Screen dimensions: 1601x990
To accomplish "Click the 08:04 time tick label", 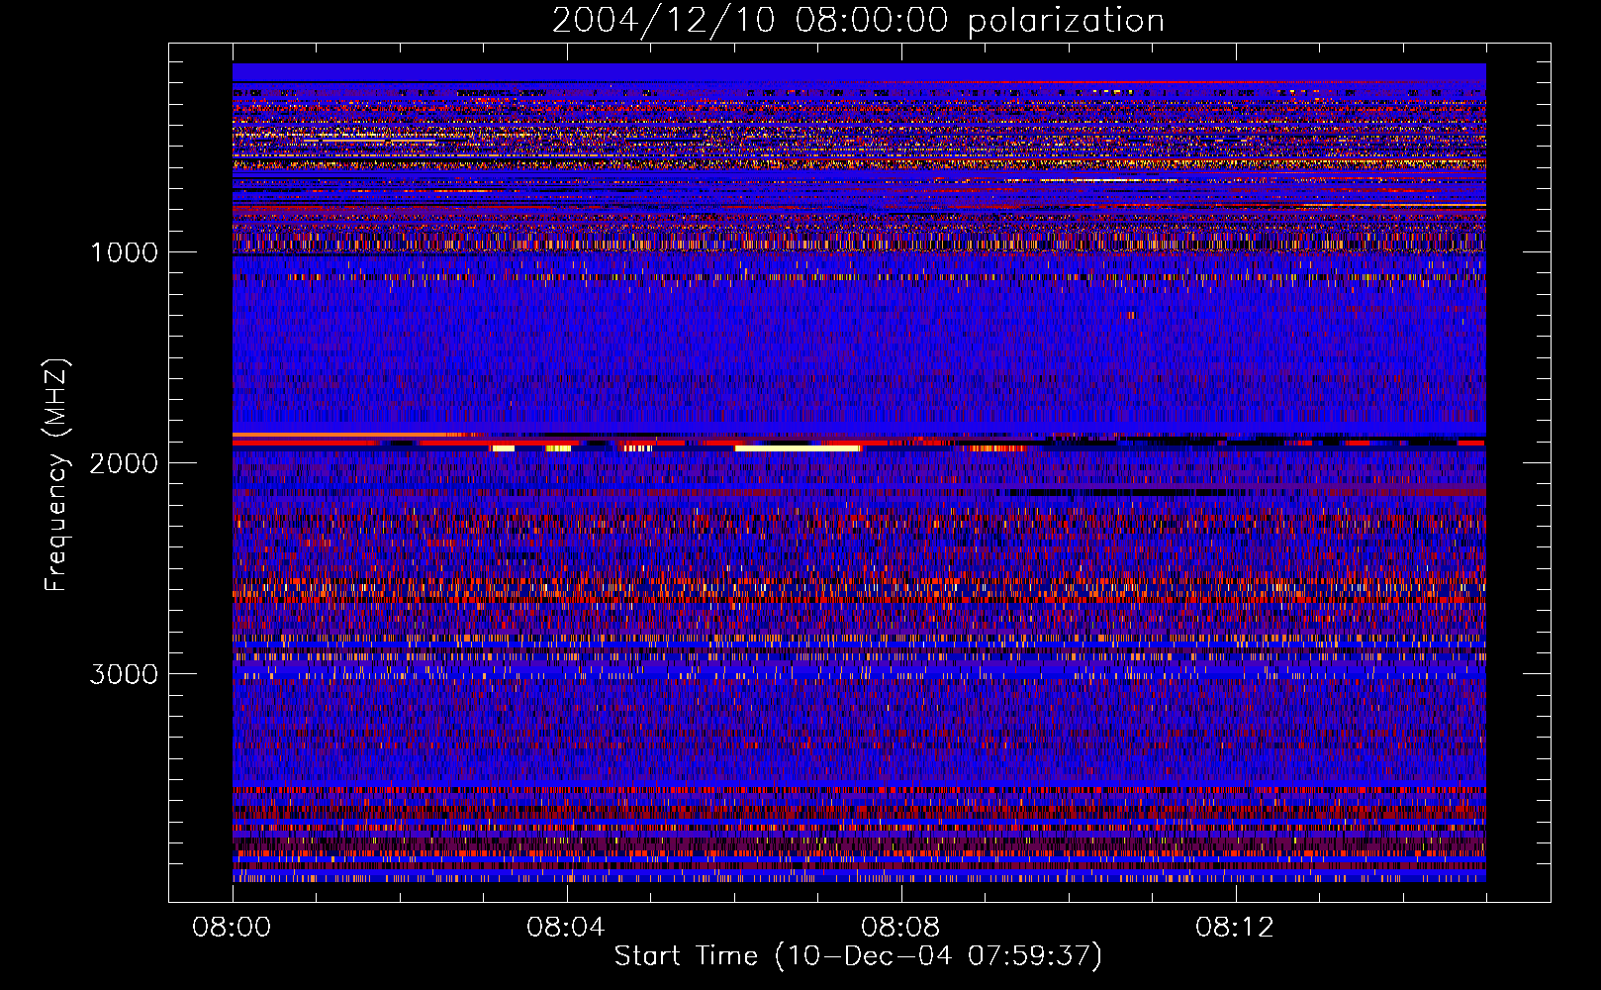I will (566, 928).
